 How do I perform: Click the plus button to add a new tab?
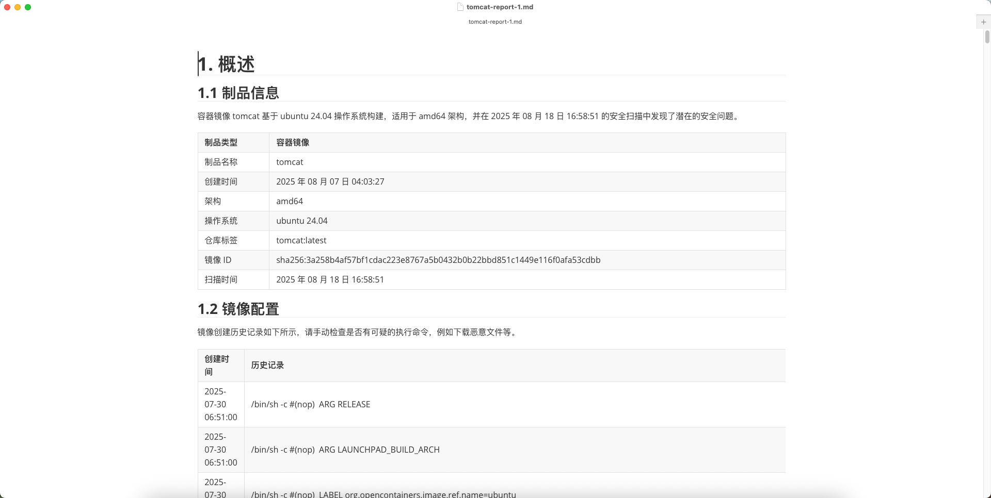click(x=983, y=22)
